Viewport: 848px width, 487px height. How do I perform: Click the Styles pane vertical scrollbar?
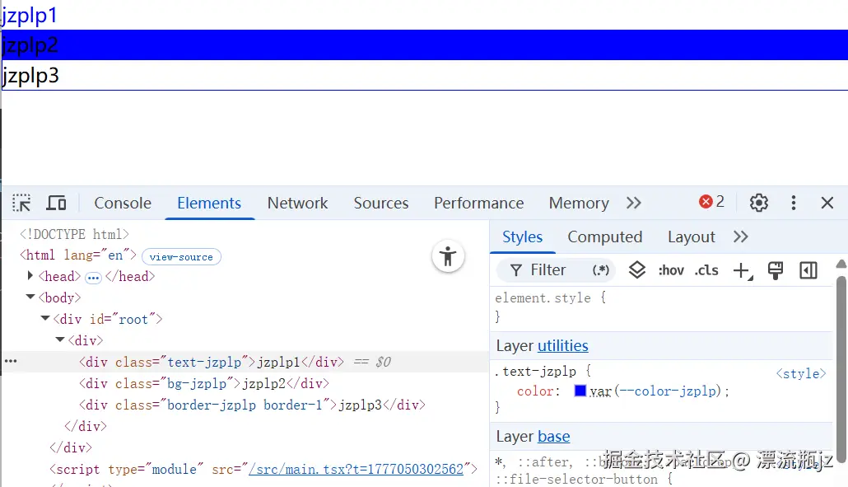841,370
